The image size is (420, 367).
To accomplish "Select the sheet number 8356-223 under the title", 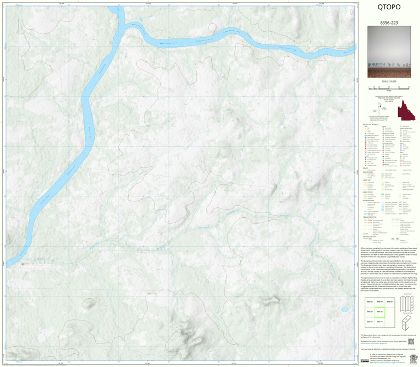I will [x=389, y=23].
